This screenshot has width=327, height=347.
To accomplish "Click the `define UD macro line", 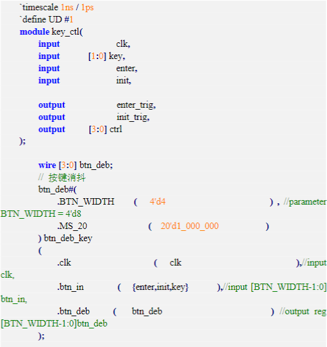I will coord(47,20).
